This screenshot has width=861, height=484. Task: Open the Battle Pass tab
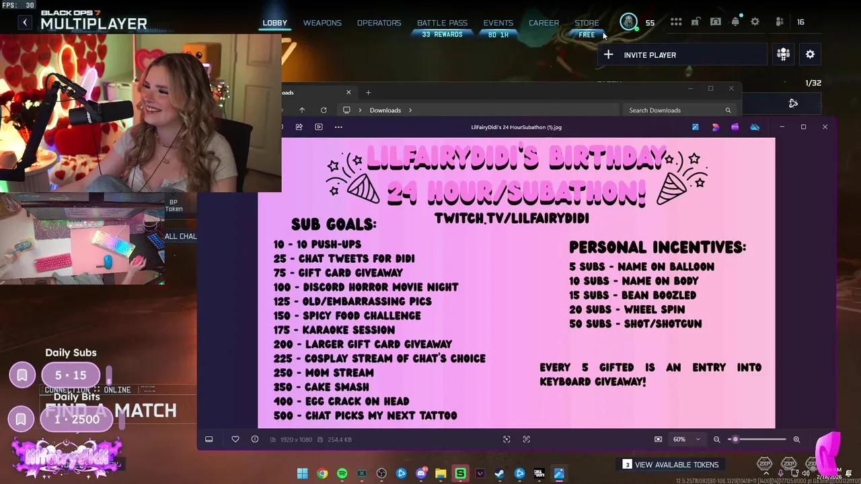point(442,23)
